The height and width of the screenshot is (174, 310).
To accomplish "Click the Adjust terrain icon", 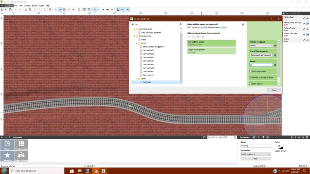I will pos(281,148).
